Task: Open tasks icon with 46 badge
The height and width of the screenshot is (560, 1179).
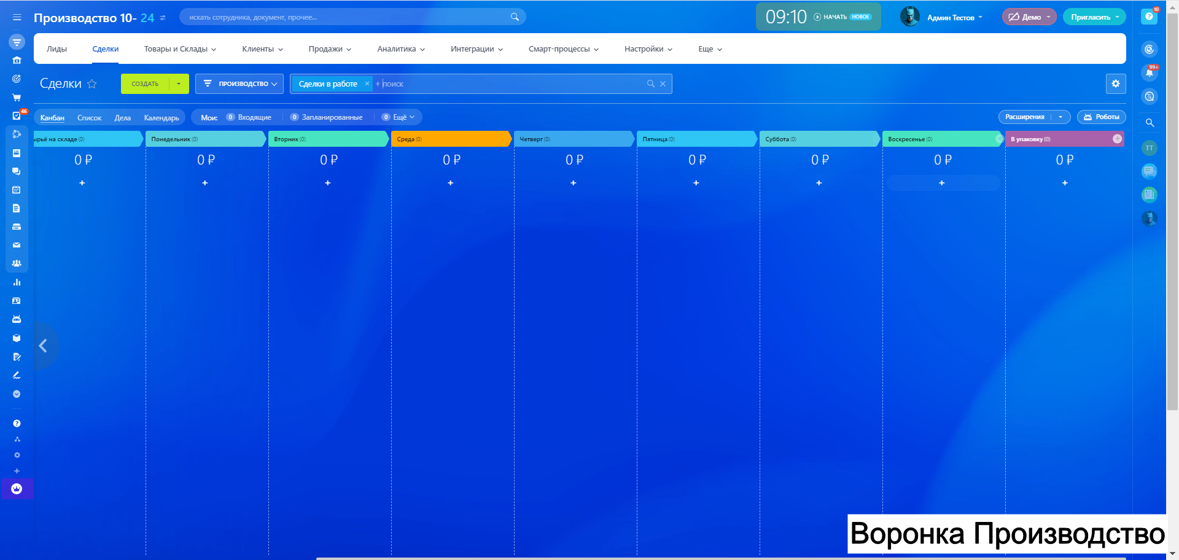Action: [x=17, y=115]
